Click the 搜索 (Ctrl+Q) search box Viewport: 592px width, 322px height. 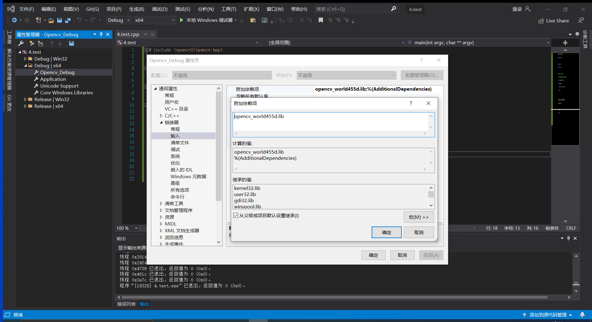tap(350, 9)
